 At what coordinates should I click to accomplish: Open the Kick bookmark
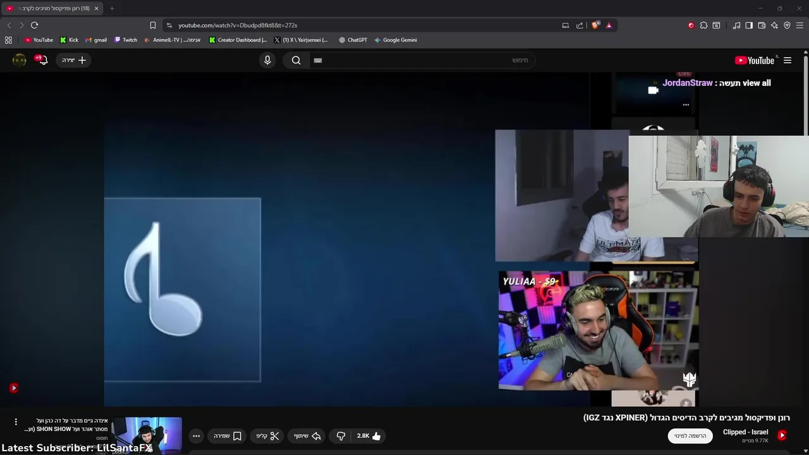pyautogui.click(x=69, y=40)
